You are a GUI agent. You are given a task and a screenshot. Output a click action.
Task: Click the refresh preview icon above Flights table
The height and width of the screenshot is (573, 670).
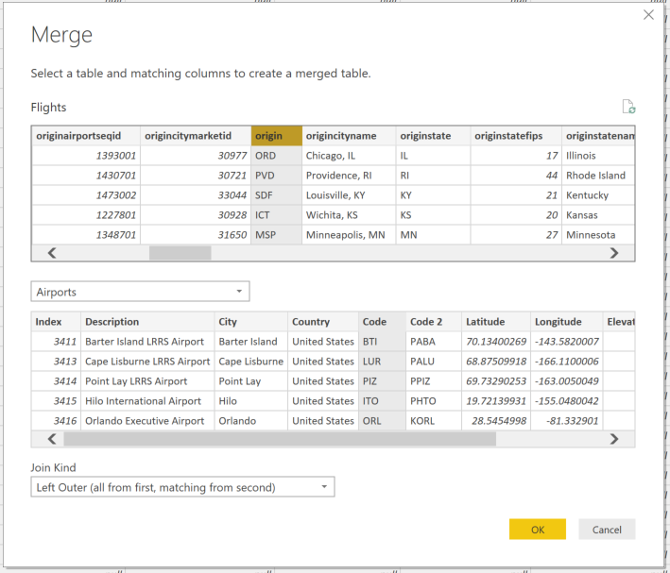pos(628,107)
